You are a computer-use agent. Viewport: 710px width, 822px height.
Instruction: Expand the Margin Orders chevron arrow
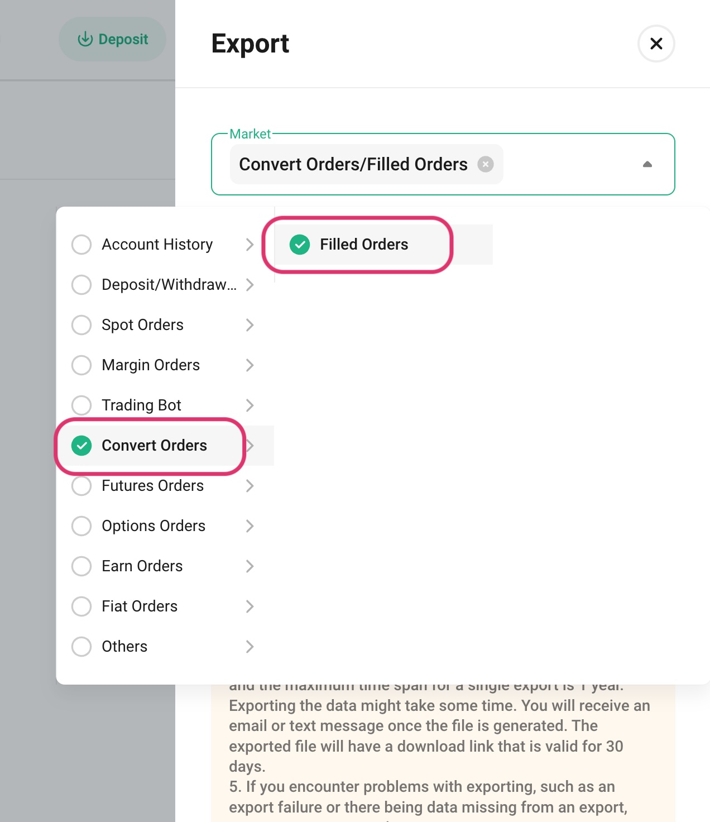click(250, 365)
